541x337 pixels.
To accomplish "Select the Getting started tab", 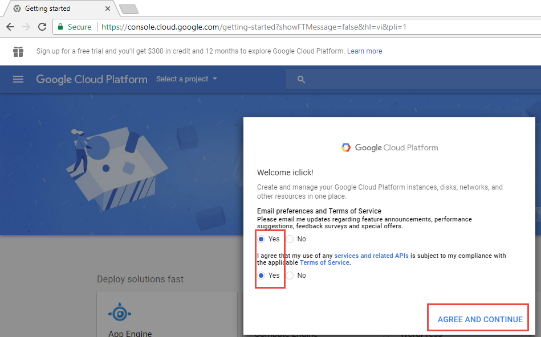I will [x=62, y=9].
